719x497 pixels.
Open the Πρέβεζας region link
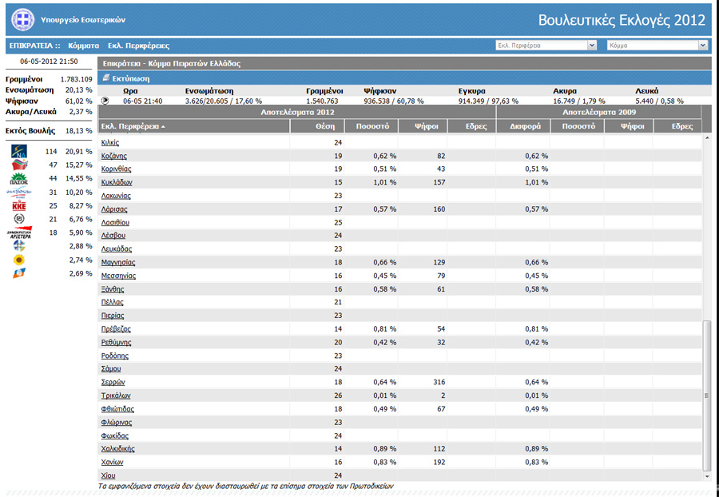tap(116, 328)
